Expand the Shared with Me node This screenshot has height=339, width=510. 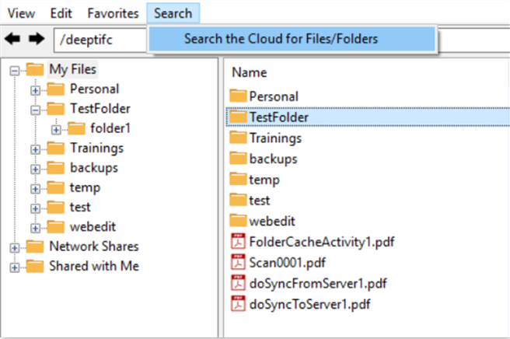tap(14, 267)
